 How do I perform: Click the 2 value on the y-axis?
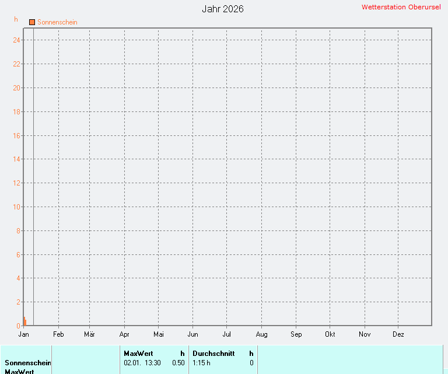pyautogui.click(x=18, y=302)
